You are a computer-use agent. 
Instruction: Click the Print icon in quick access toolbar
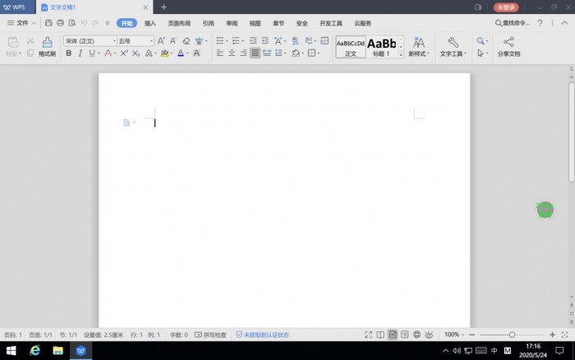pyautogui.click(x=60, y=23)
